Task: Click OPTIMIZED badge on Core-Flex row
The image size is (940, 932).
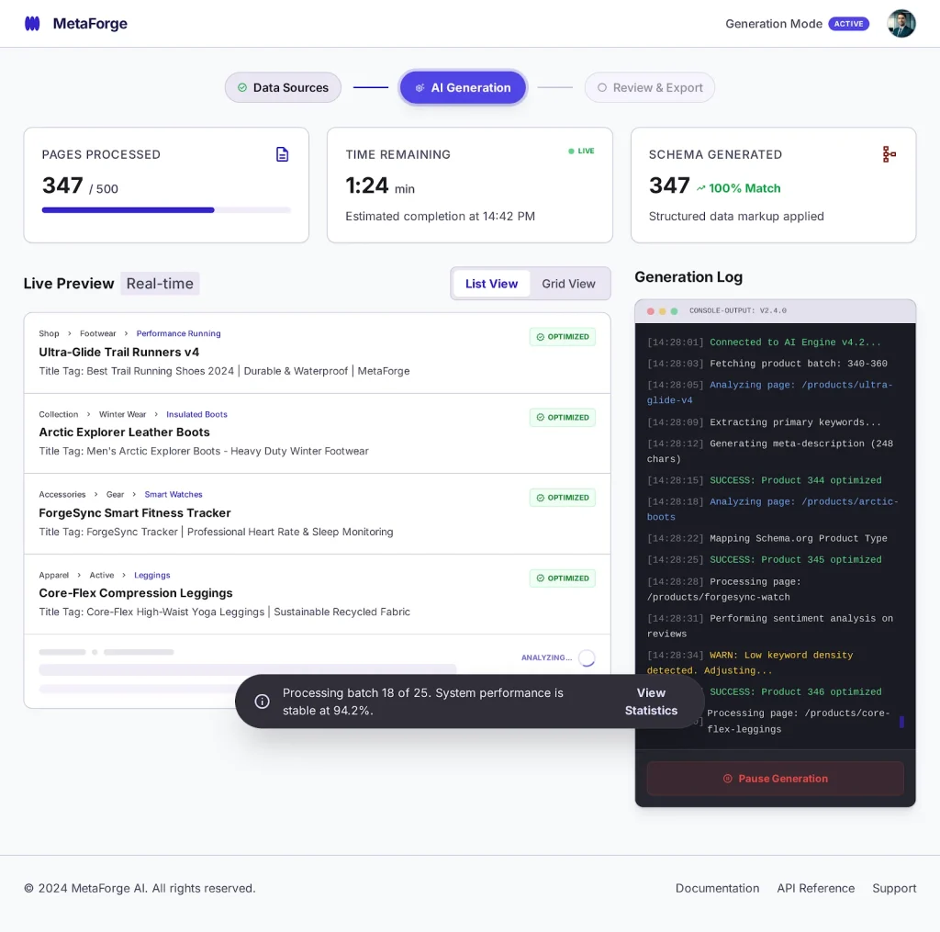Action: (563, 578)
